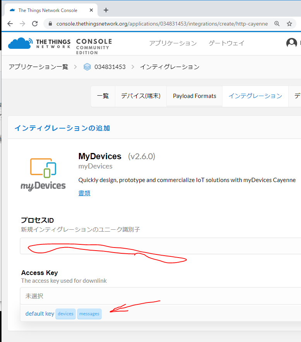Image resolution: width=301 pixels, height=342 pixels.
Task: Open the ゲートウェイ top navigation item
Action: [x=226, y=43]
